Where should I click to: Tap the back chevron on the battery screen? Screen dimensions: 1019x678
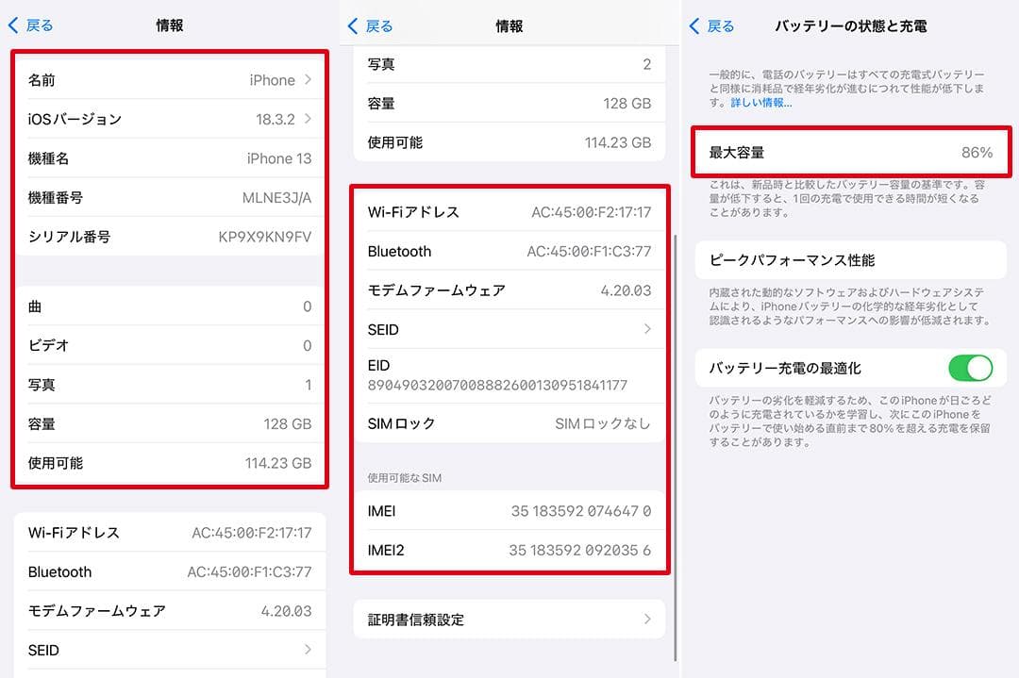click(694, 26)
